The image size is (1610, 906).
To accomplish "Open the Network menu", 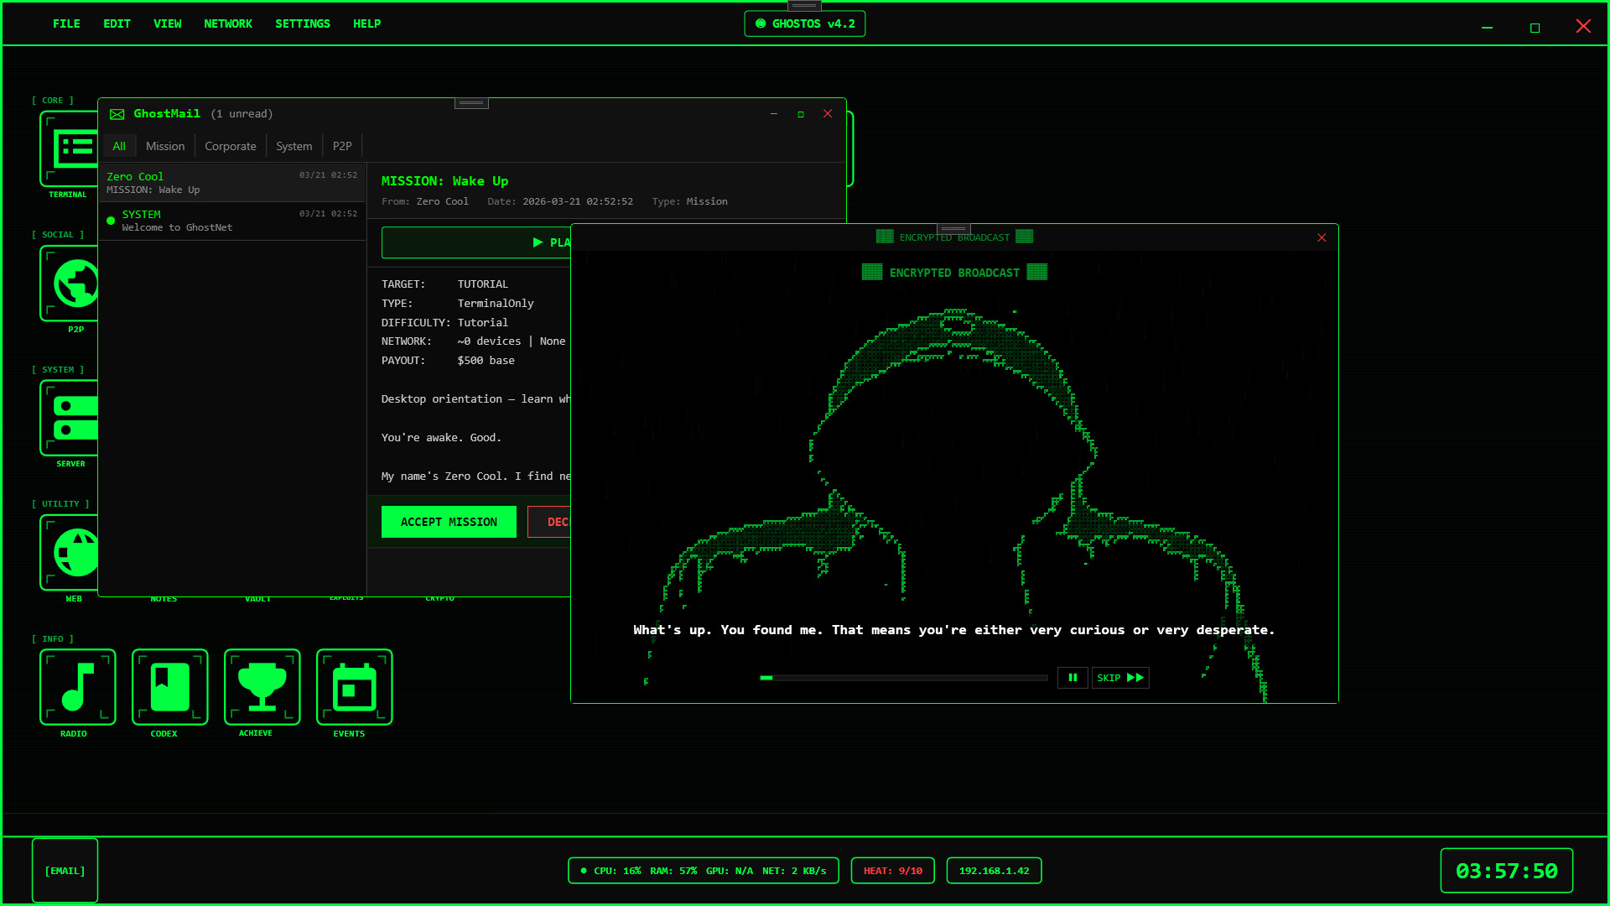I will click(228, 23).
